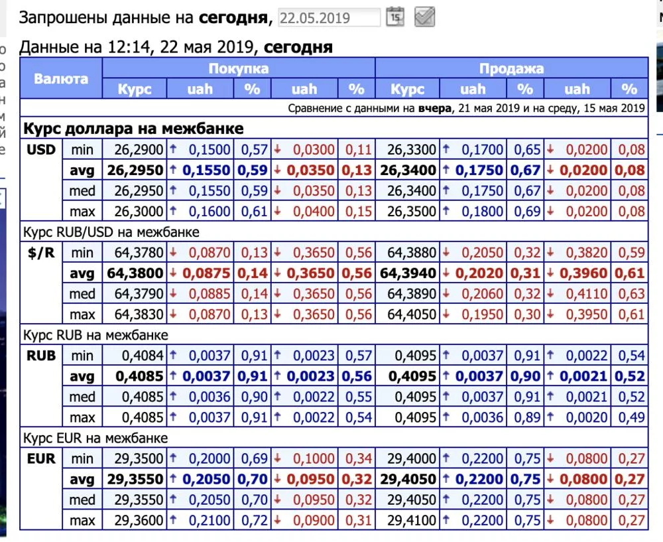Click the date input field showing 22.05.2019

click(330, 17)
